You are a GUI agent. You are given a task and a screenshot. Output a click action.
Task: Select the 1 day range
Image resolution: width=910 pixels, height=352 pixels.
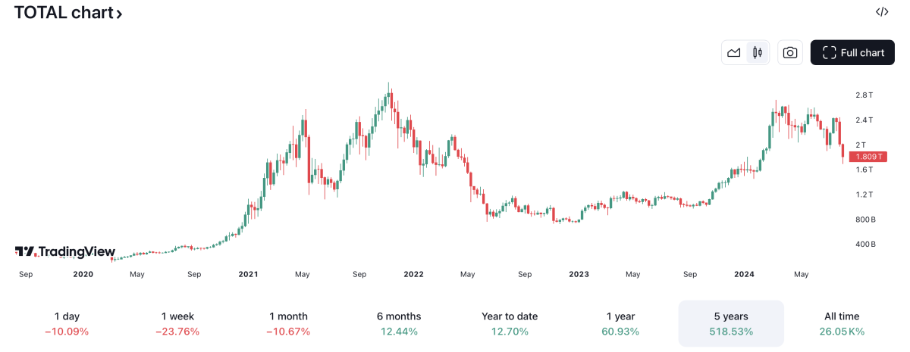click(67, 323)
